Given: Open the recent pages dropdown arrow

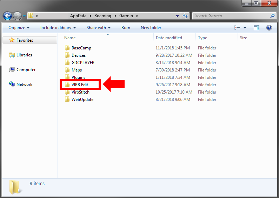Looking at the screenshot, I should point(24,16).
